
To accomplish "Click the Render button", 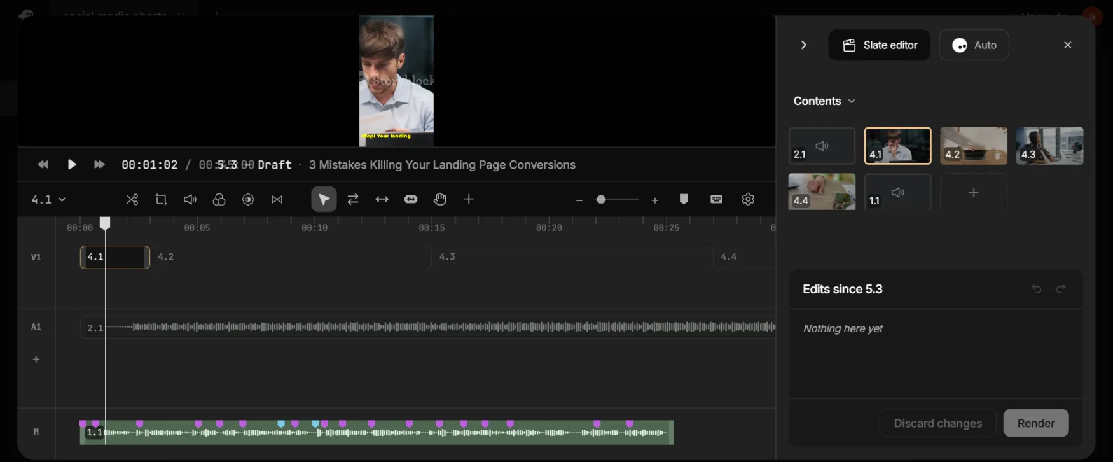I will tap(1035, 423).
